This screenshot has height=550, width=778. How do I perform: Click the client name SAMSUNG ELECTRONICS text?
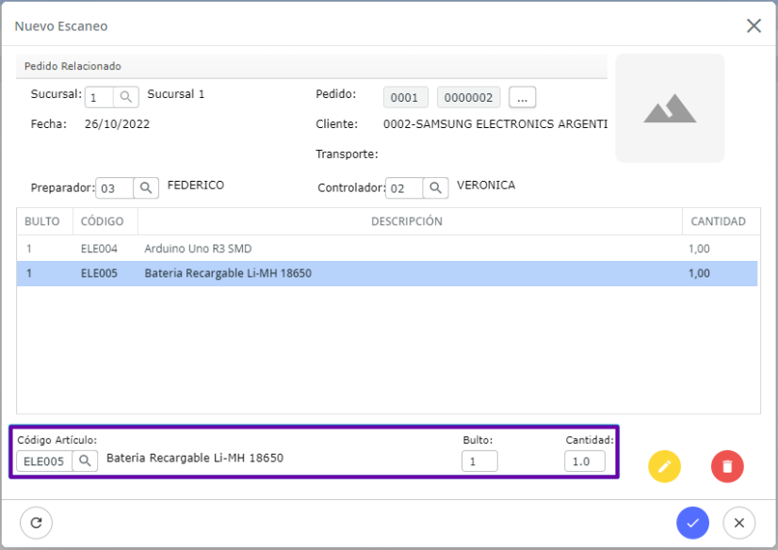click(495, 124)
